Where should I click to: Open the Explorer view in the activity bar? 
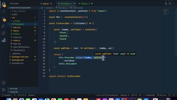(x=4, y=4)
